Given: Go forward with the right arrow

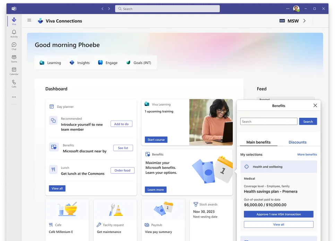Looking at the screenshot, I should [109, 9].
